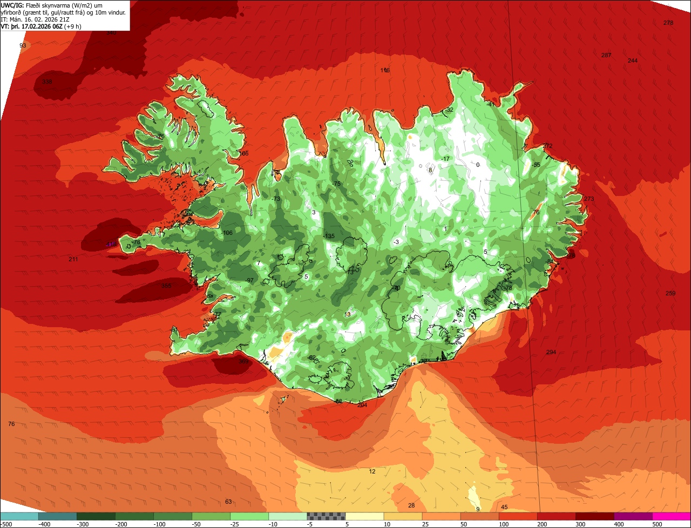
Task: Pick the red-orange 100 to 200 legend swatch
Action: coord(517,516)
